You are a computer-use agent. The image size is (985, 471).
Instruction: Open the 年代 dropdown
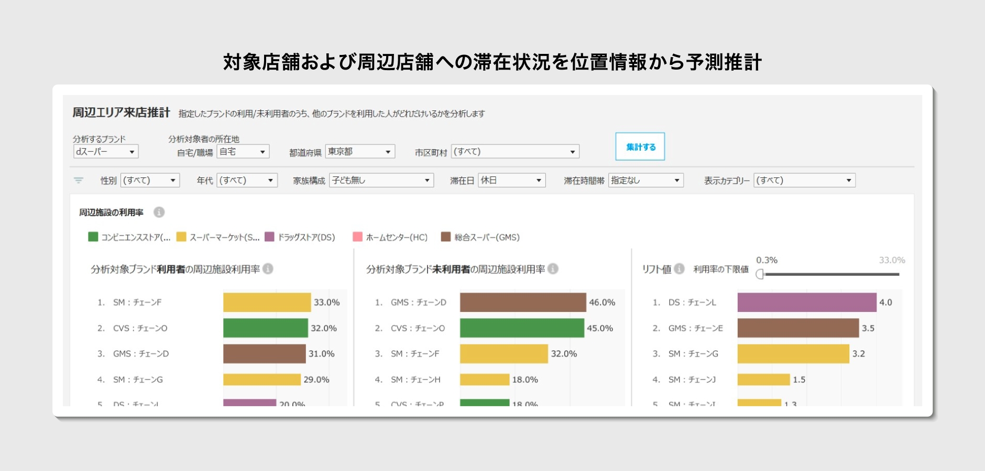point(247,180)
